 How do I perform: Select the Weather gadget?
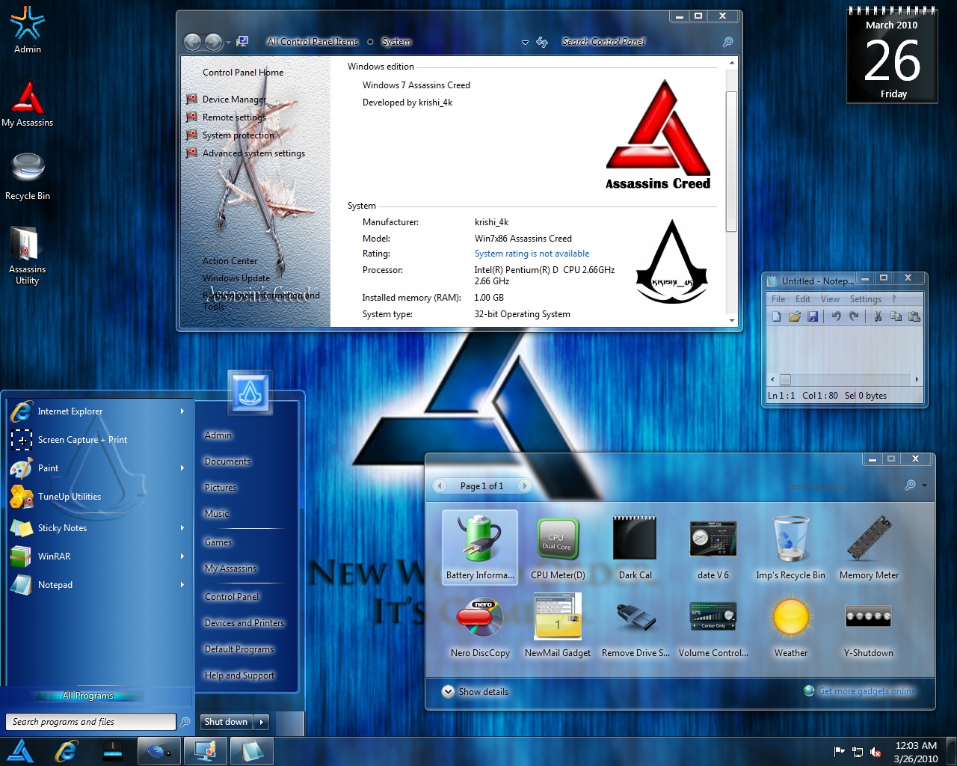pos(791,625)
